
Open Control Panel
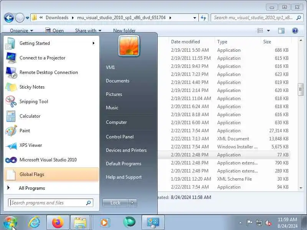coord(120,137)
